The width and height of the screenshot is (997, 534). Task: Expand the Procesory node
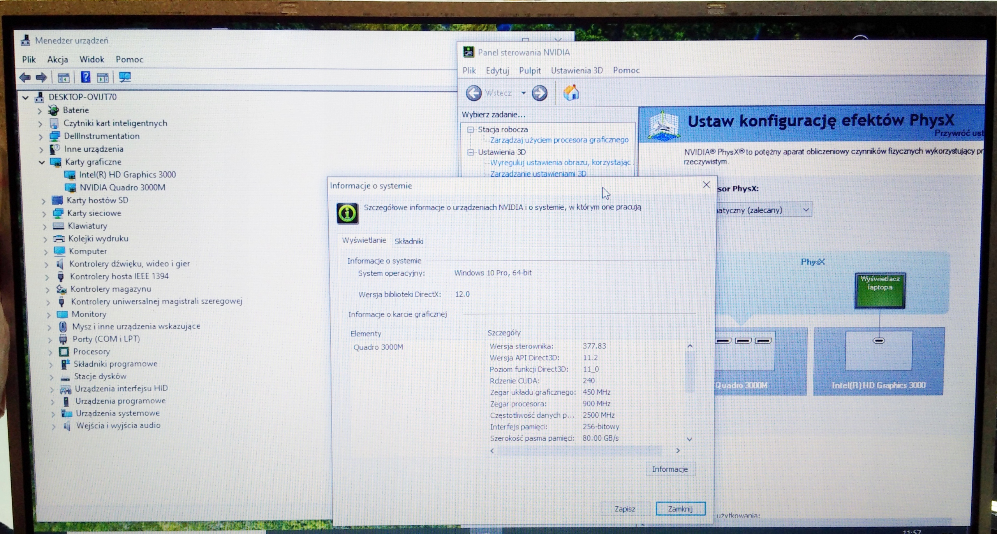point(50,352)
